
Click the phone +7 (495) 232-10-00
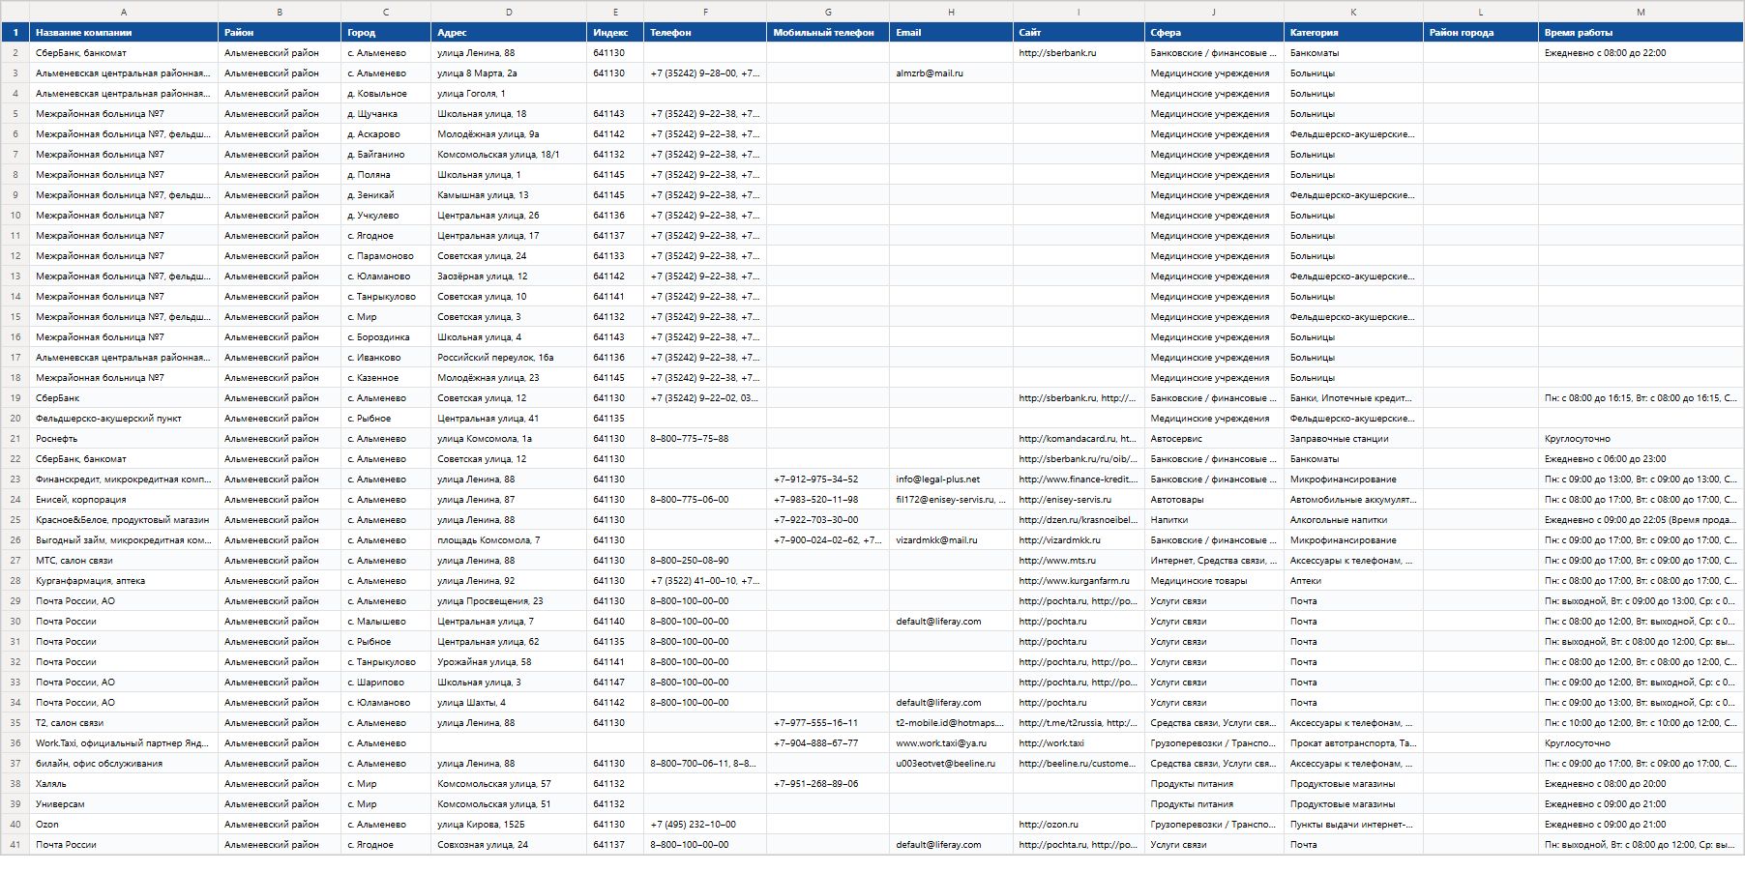705,825
